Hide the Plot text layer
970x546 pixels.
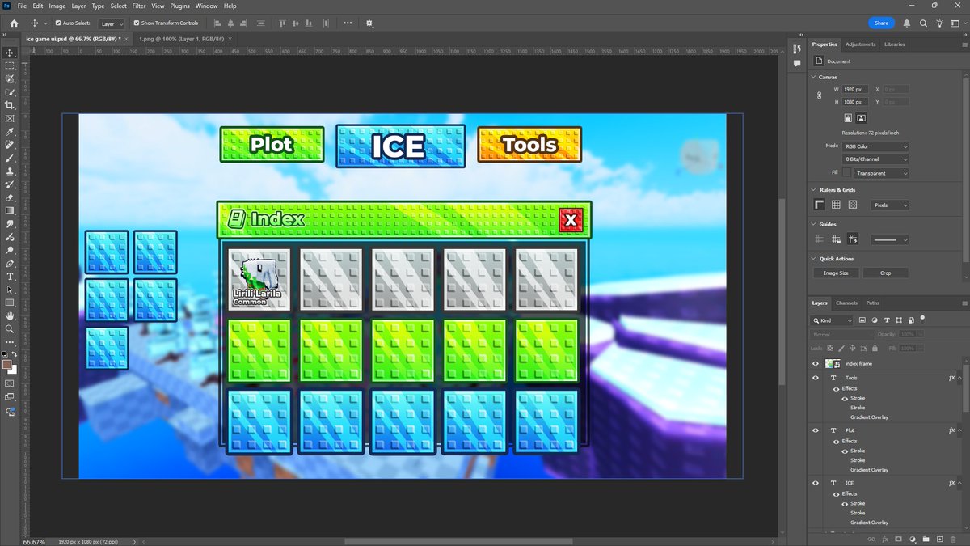pyautogui.click(x=816, y=430)
